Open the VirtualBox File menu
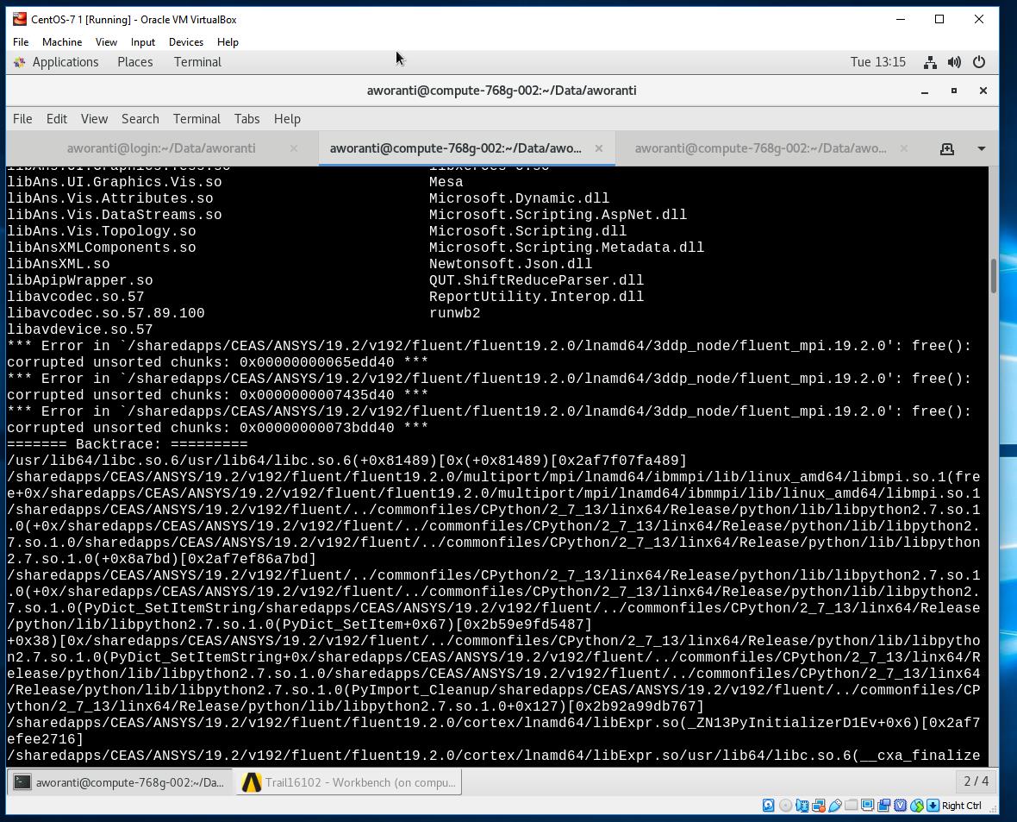The width and height of the screenshot is (1017, 822). [x=21, y=42]
